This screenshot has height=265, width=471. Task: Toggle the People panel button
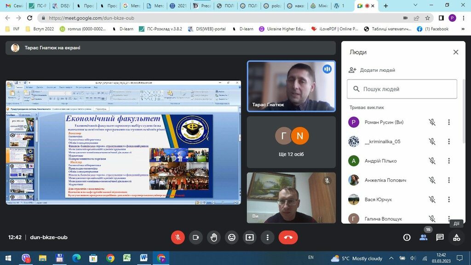423,237
